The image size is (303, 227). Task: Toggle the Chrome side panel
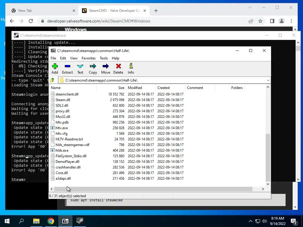272,21
